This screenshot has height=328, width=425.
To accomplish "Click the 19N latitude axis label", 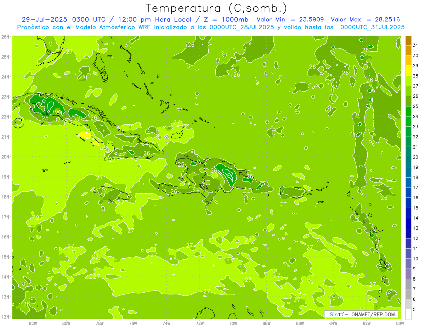I will point(5,177).
